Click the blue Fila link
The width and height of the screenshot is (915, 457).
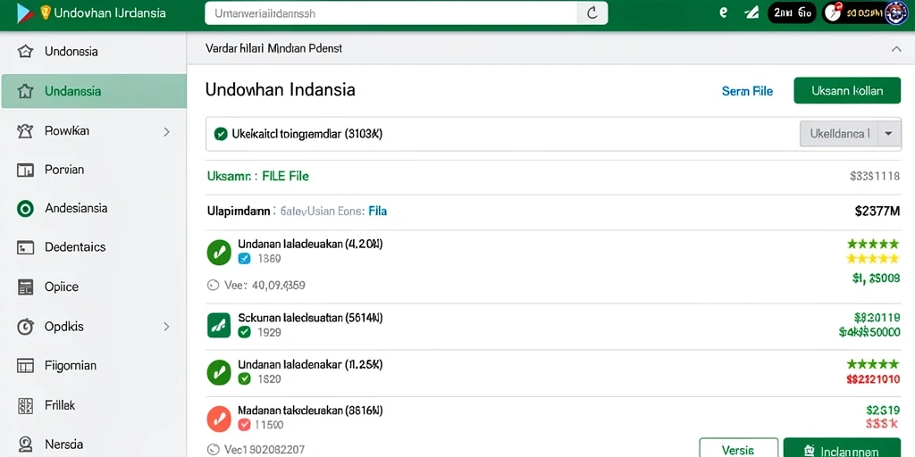click(x=378, y=211)
